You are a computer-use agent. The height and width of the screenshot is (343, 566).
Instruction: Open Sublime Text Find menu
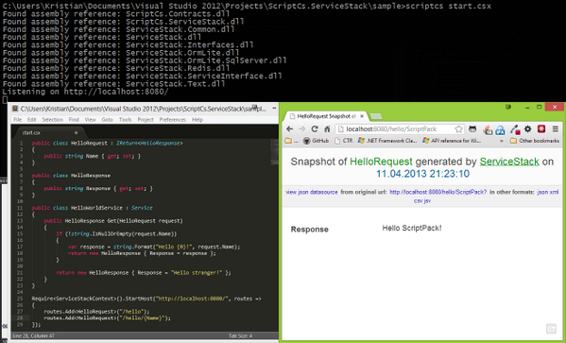click(74, 119)
